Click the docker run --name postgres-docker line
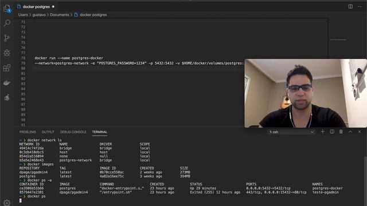This screenshot has height=206, width=367. tap(69, 58)
